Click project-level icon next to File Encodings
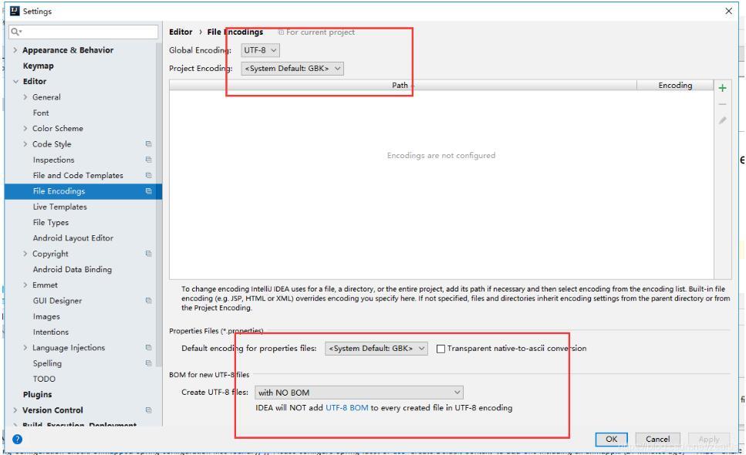Image resolution: width=746 pixels, height=455 pixels. click(x=149, y=191)
